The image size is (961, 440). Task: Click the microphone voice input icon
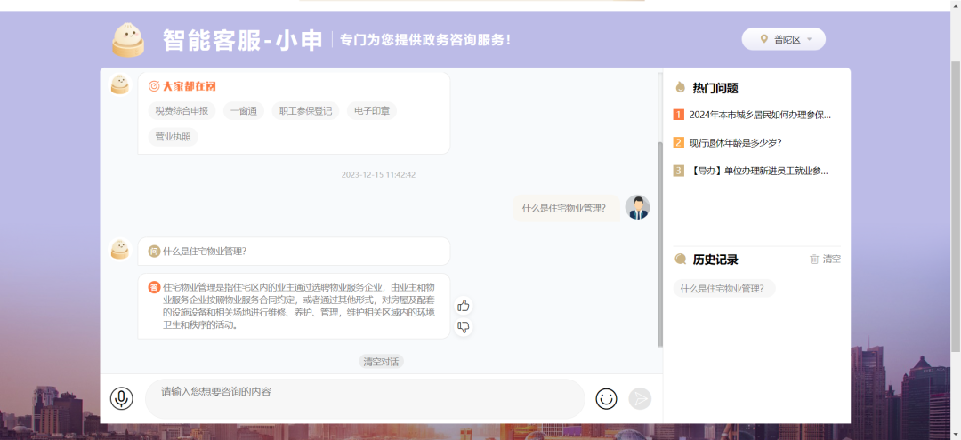pos(122,398)
